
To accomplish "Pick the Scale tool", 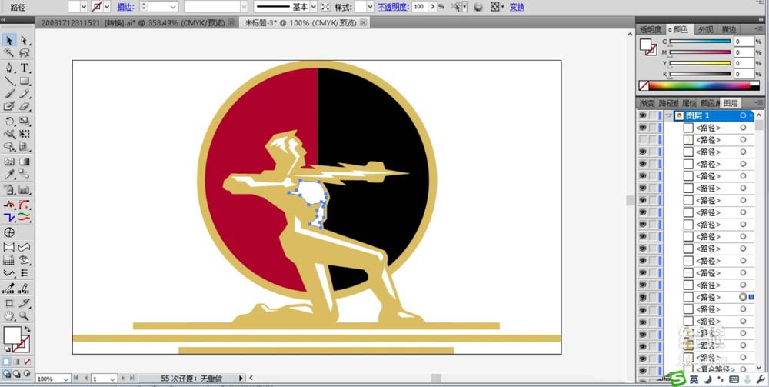I will pyautogui.click(x=25, y=121).
